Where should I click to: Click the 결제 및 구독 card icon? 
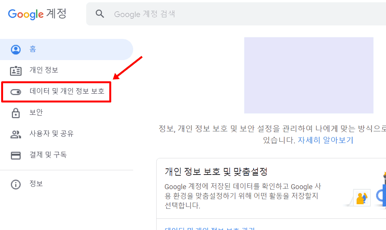click(x=16, y=156)
